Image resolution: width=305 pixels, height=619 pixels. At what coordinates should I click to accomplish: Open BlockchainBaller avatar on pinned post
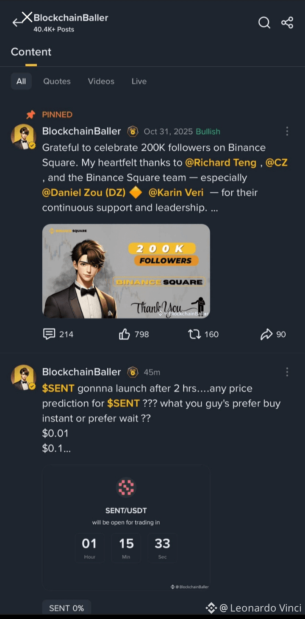tap(23, 137)
